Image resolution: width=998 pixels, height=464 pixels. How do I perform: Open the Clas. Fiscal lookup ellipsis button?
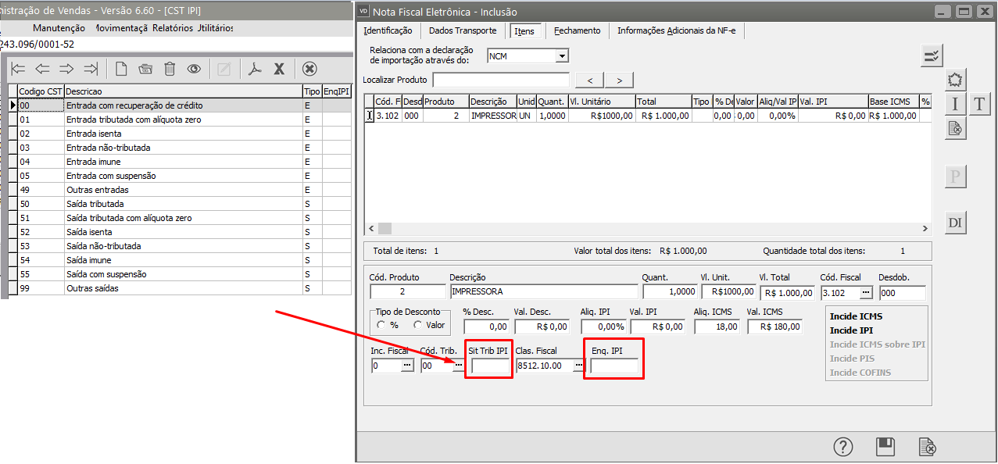pos(578,366)
